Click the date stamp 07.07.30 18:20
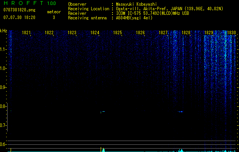 coord(19,17)
